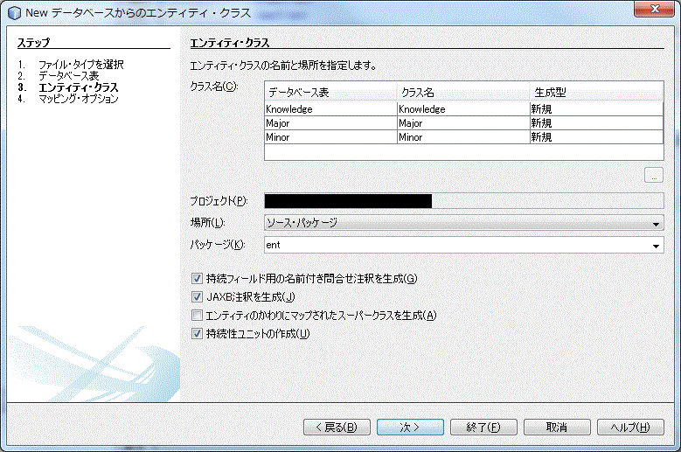Select the Minor database table cell
The height and width of the screenshot is (452, 681).
point(330,136)
